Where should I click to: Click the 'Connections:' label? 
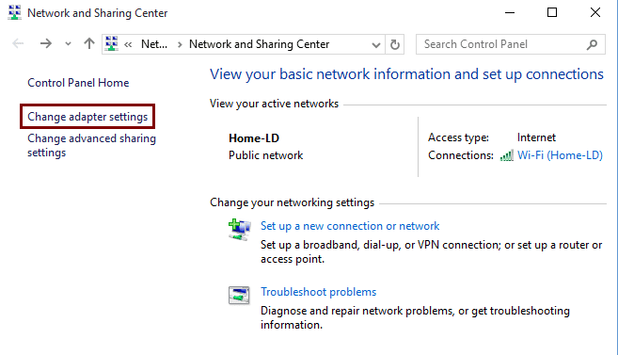[461, 155]
